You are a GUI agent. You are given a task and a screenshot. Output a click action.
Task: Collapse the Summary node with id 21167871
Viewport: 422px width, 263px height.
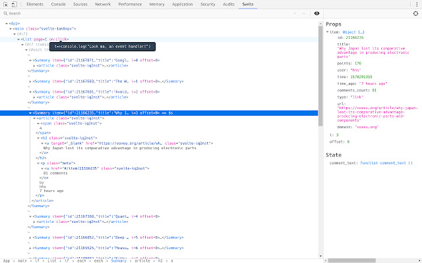point(30,60)
